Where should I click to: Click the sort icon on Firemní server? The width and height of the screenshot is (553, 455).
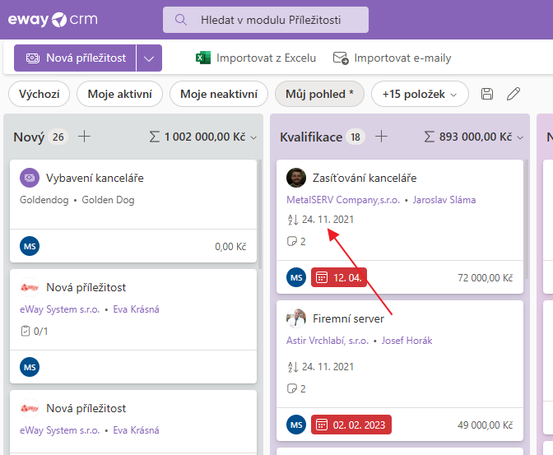tap(293, 367)
